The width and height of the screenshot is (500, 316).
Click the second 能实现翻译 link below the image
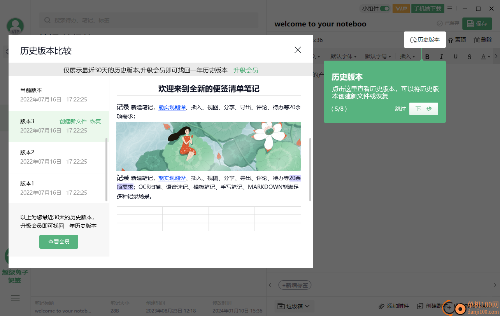point(172,178)
